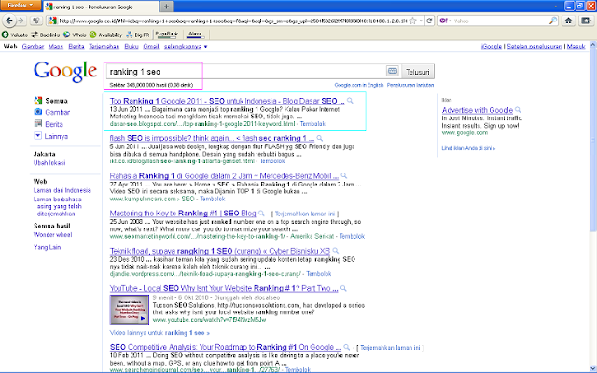Open the Yahoo search engine selector
The height and width of the screenshot is (373, 597).
(x=445, y=21)
